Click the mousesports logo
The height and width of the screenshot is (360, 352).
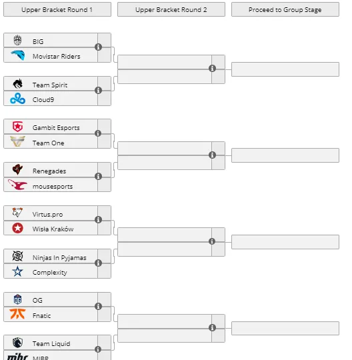pos(17,185)
